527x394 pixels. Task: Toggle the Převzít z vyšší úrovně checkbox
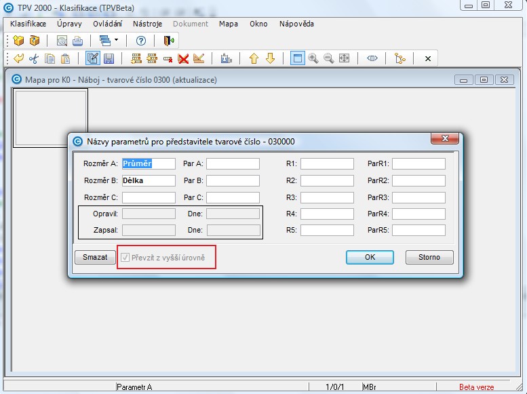[x=125, y=258]
